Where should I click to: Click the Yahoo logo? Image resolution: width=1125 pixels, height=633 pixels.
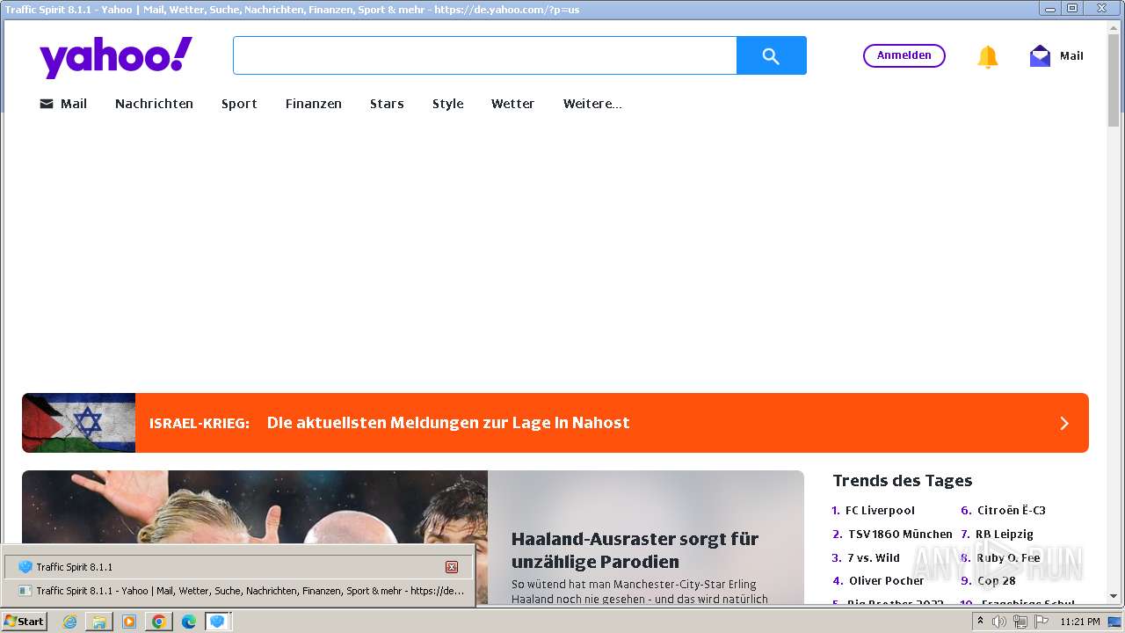[116, 57]
